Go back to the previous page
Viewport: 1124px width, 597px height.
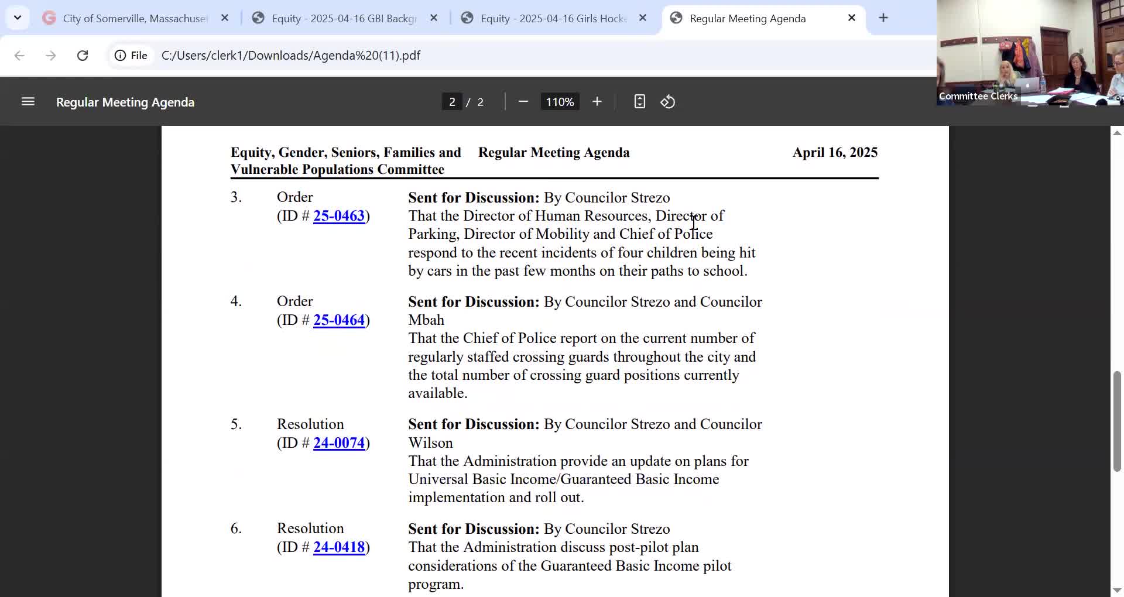tap(19, 56)
